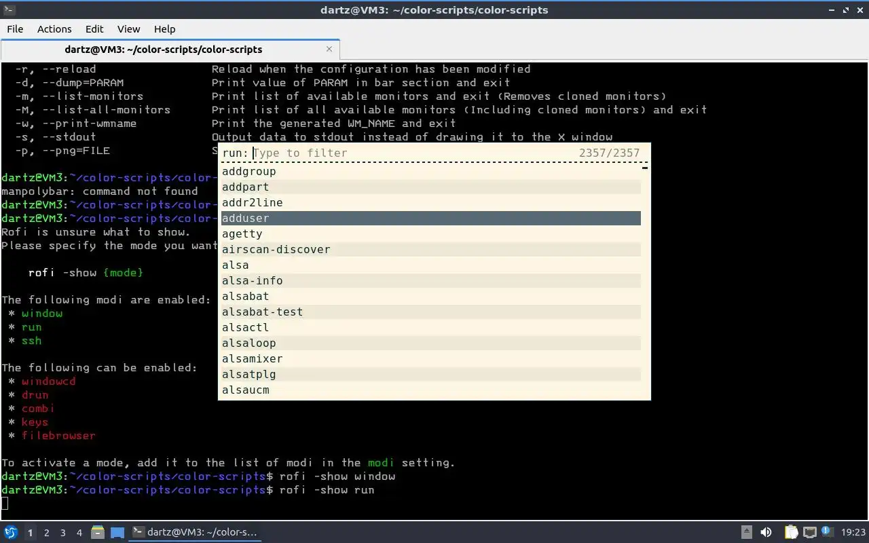Screen dimensions: 869x543
Task: Click the green 'modi' setting word
Action: 381,463
